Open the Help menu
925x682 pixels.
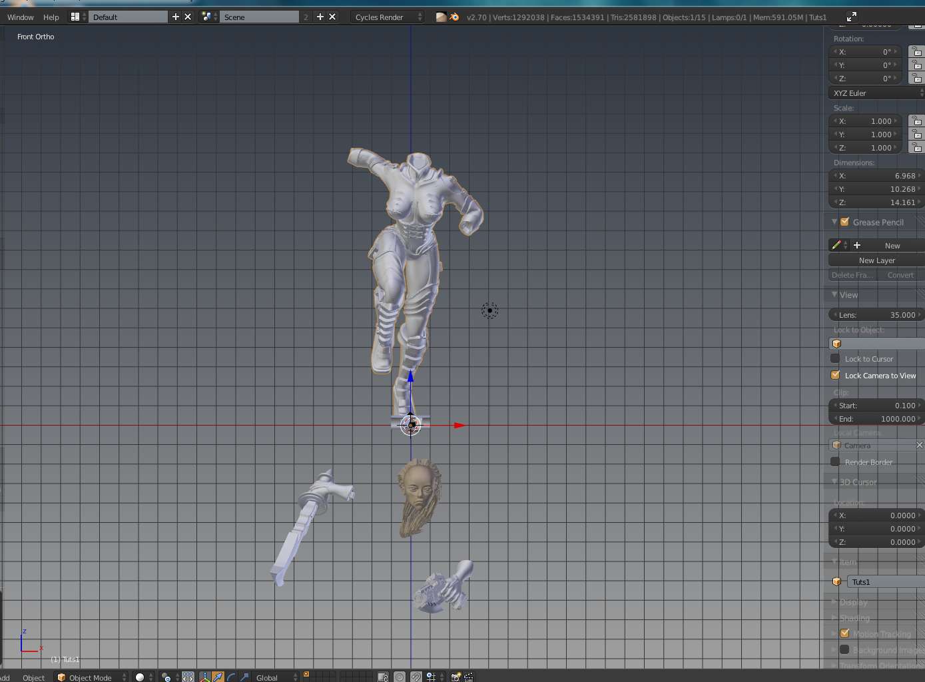tap(51, 17)
